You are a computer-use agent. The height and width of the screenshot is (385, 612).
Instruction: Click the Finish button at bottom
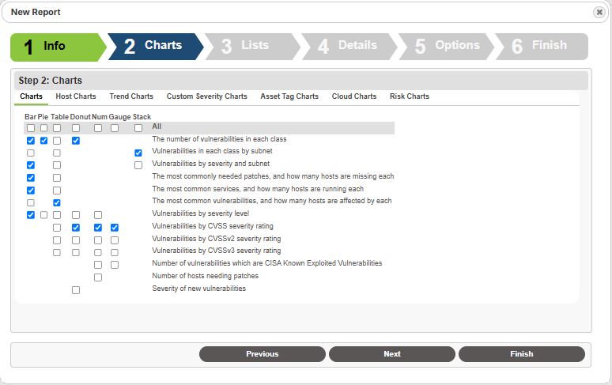point(521,354)
